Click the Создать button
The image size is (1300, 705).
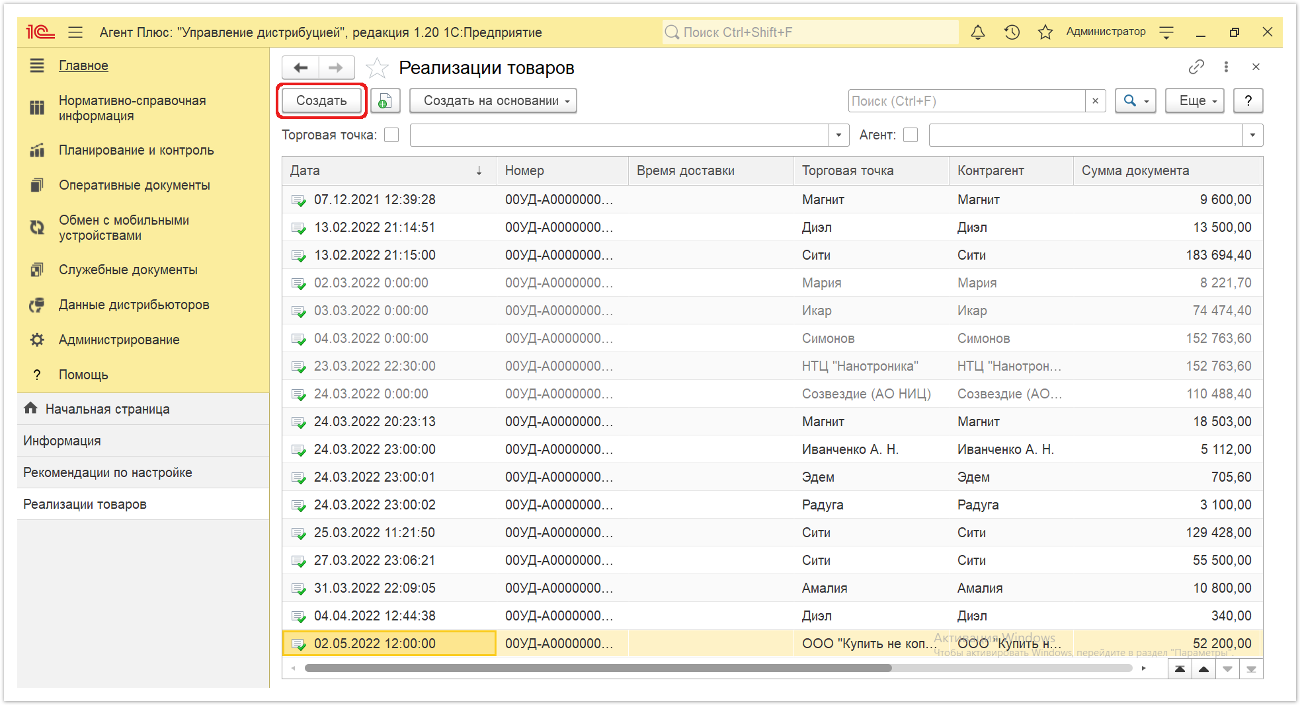pos(321,100)
